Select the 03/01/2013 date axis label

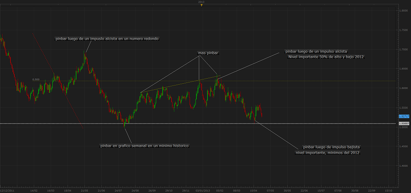[202, 190]
